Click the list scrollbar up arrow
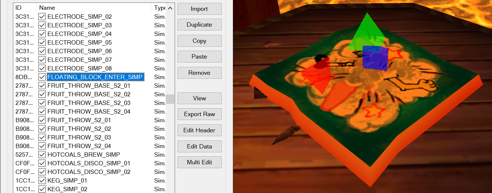This screenshot has width=492, height=193. pos(170,8)
